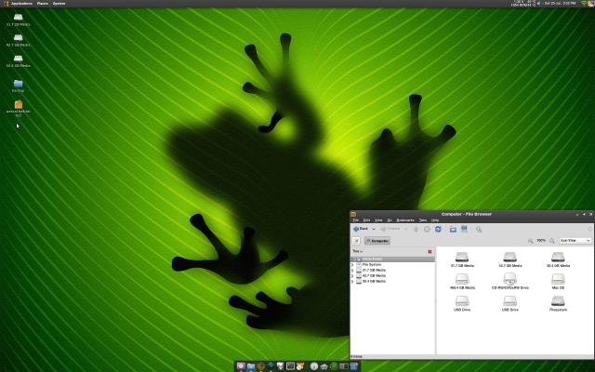The width and height of the screenshot is (595, 372).
Task: Select the Filesystem drive icon
Action: pyautogui.click(x=558, y=303)
